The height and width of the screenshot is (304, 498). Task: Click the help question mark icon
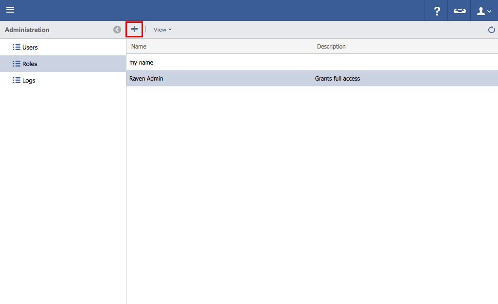click(x=437, y=11)
